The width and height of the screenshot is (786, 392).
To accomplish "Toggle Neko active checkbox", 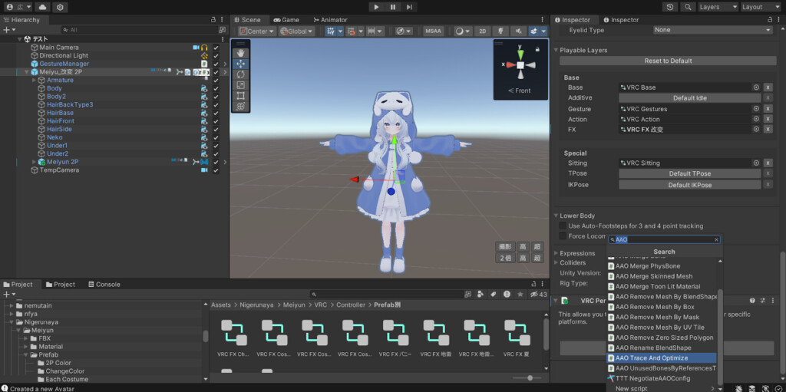I will click(x=216, y=137).
